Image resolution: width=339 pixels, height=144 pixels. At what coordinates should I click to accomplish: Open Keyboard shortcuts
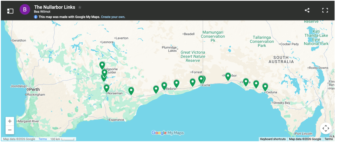pos(273,139)
